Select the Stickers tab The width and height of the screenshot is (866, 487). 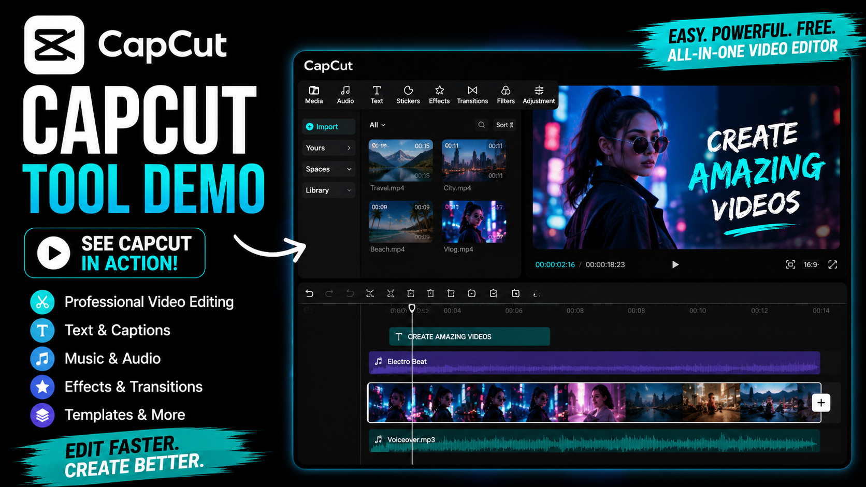click(x=408, y=95)
